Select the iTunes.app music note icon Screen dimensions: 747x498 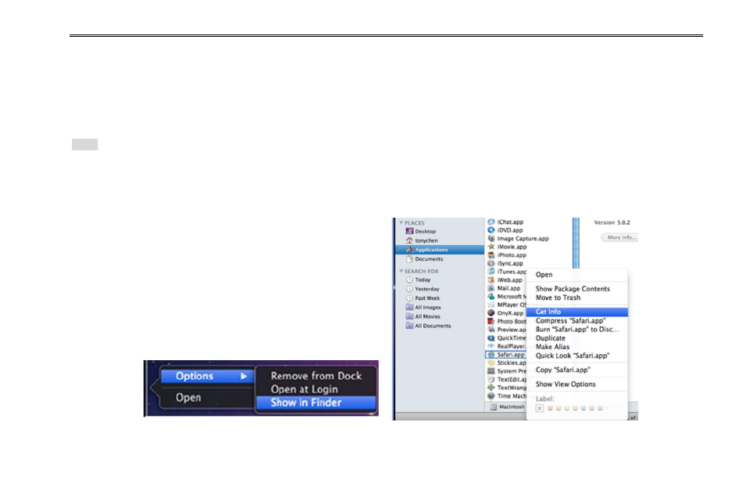(491, 272)
